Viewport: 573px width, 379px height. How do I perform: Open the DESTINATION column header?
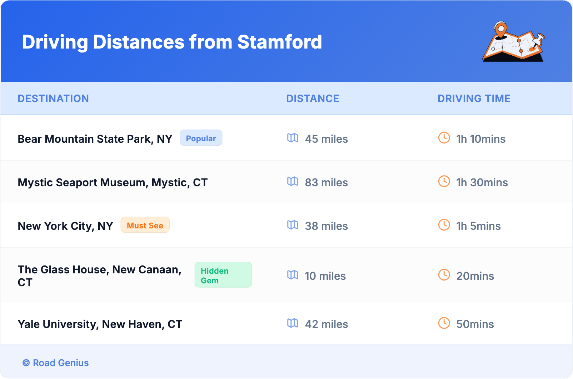coord(53,98)
